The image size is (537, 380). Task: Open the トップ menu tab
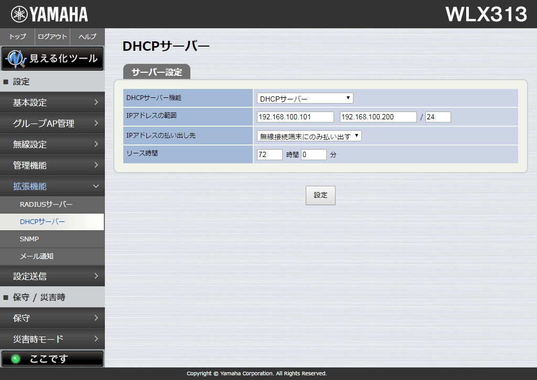pos(17,37)
